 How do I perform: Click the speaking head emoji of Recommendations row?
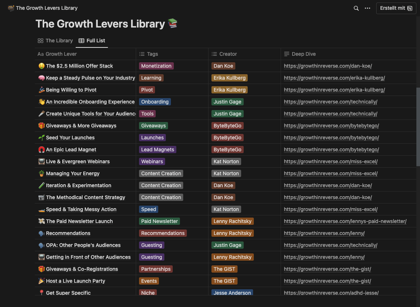coord(41,234)
